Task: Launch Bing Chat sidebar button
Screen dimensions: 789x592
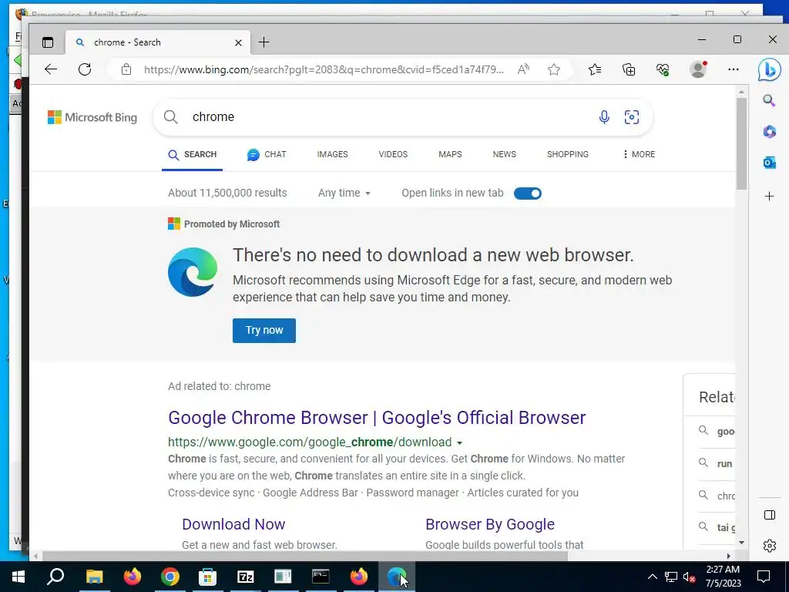Action: (x=770, y=70)
